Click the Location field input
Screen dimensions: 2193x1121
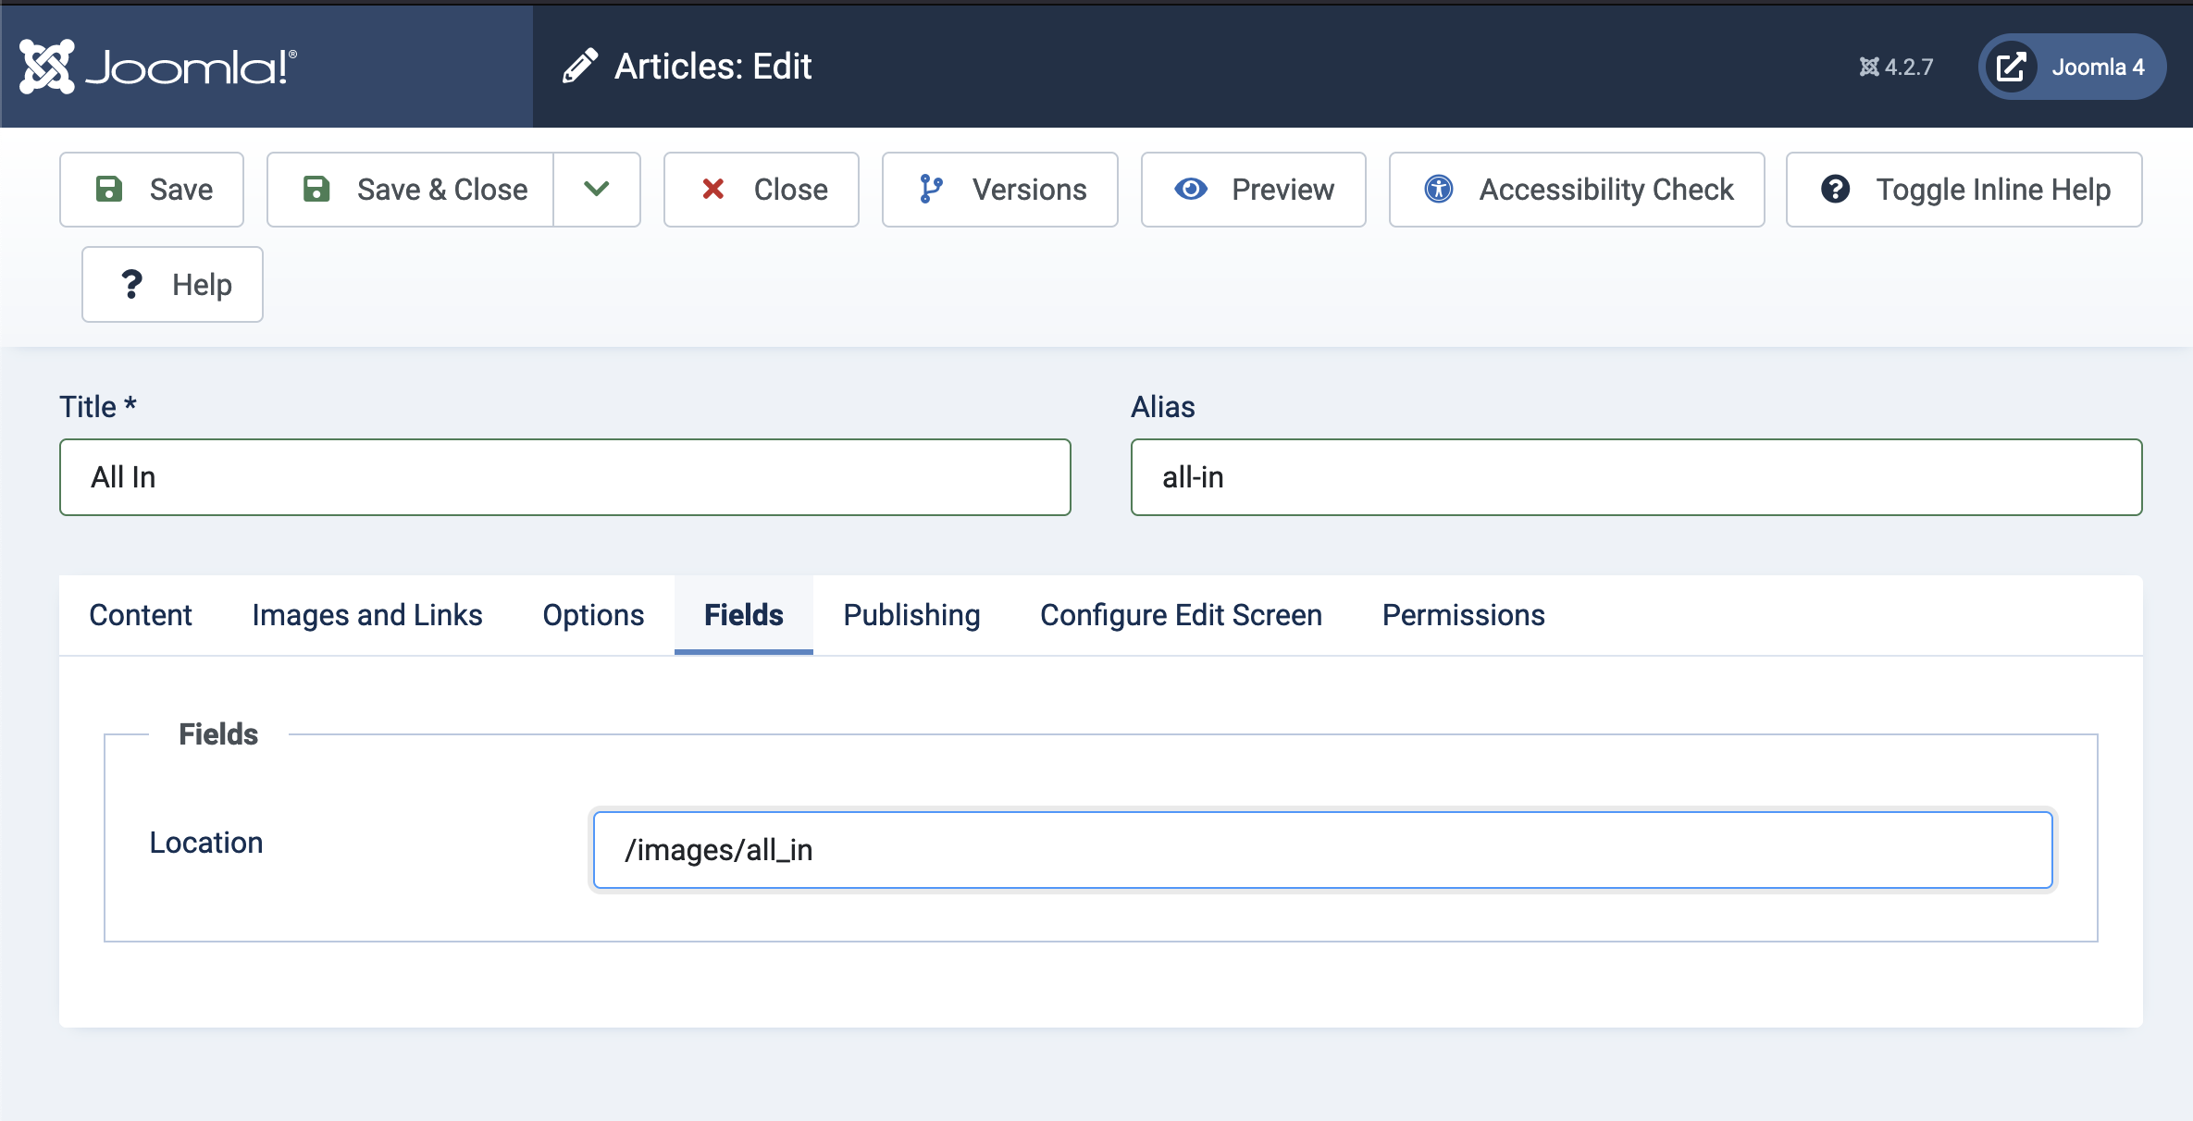(x=1323, y=850)
